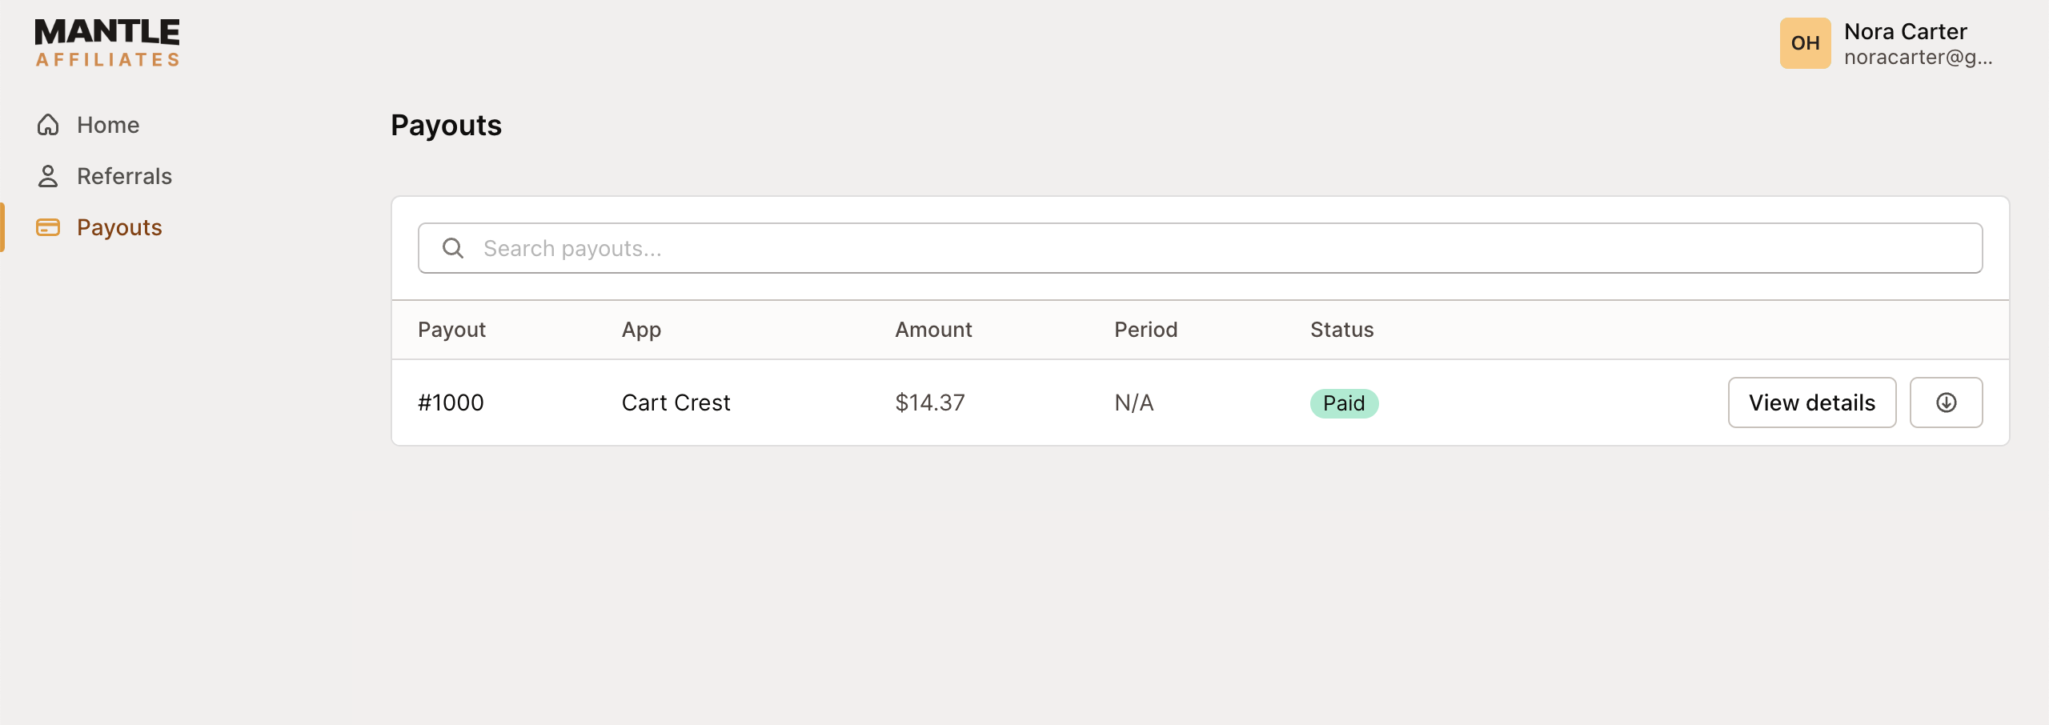Image resolution: width=2049 pixels, height=725 pixels.
Task: Click the Paid status badge
Action: pyautogui.click(x=1343, y=403)
